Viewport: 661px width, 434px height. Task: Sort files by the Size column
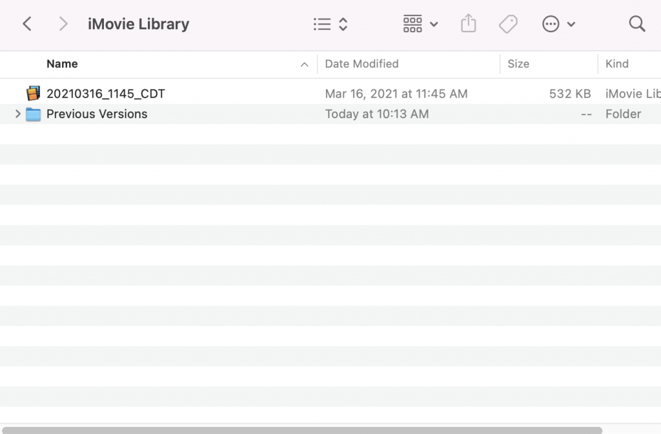518,64
